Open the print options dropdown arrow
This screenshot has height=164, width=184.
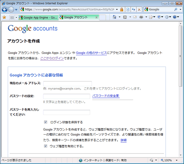click(x=146, y=17)
